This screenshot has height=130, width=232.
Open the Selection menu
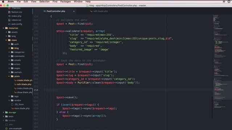coord(44,1)
